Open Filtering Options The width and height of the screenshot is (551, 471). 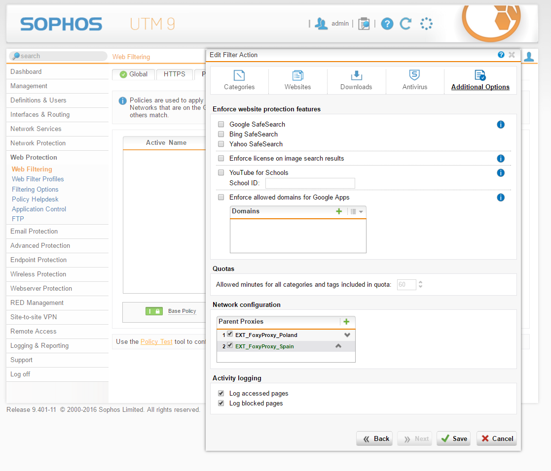coord(35,190)
